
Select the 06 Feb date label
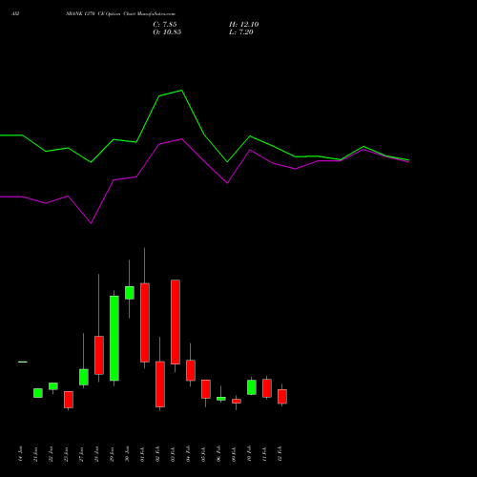[x=218, y=454]
